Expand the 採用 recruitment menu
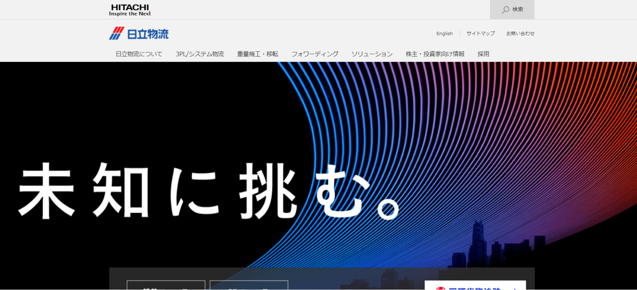 (483, 54)
